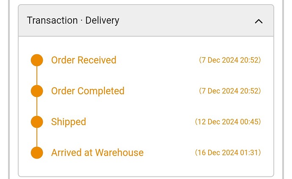
Task: Click the 16 Dec 2024 01:31 timestamp
Action: (228, 153)
